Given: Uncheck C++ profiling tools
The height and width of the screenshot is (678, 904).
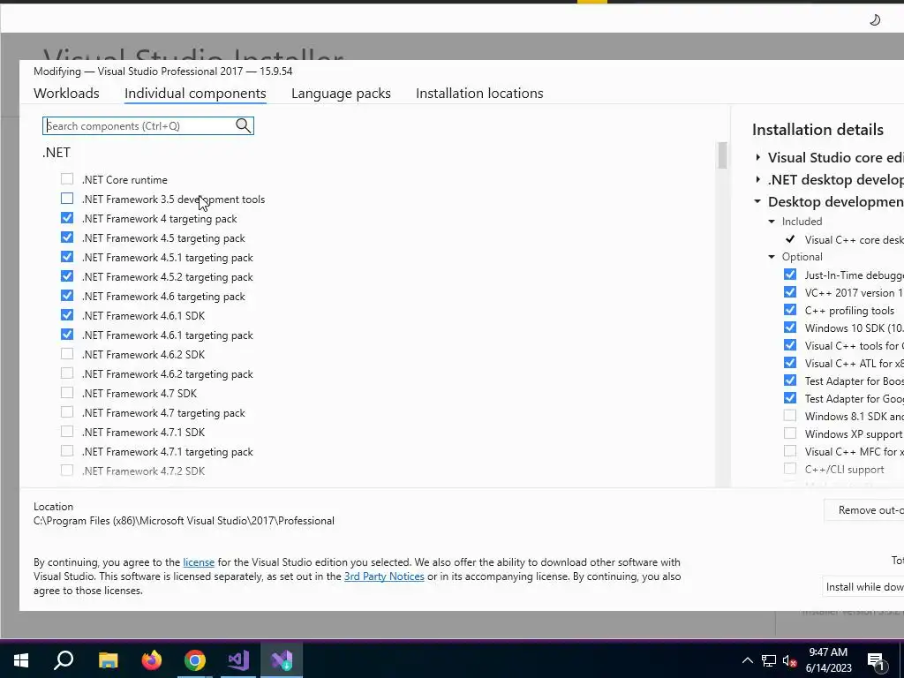Looking at the screenshot, I should point(790,310).
